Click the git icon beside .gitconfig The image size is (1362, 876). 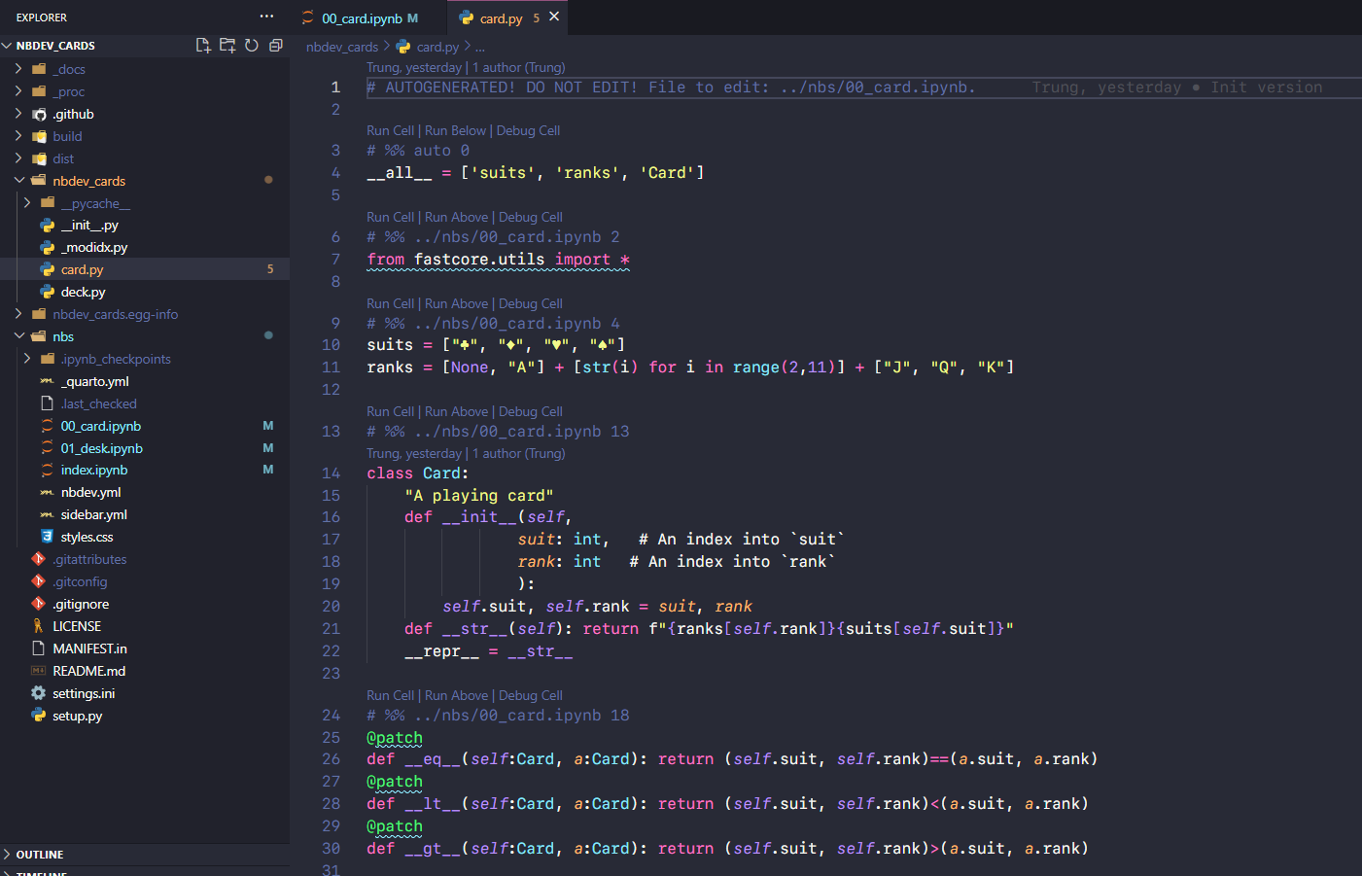[x=39, y=581]
